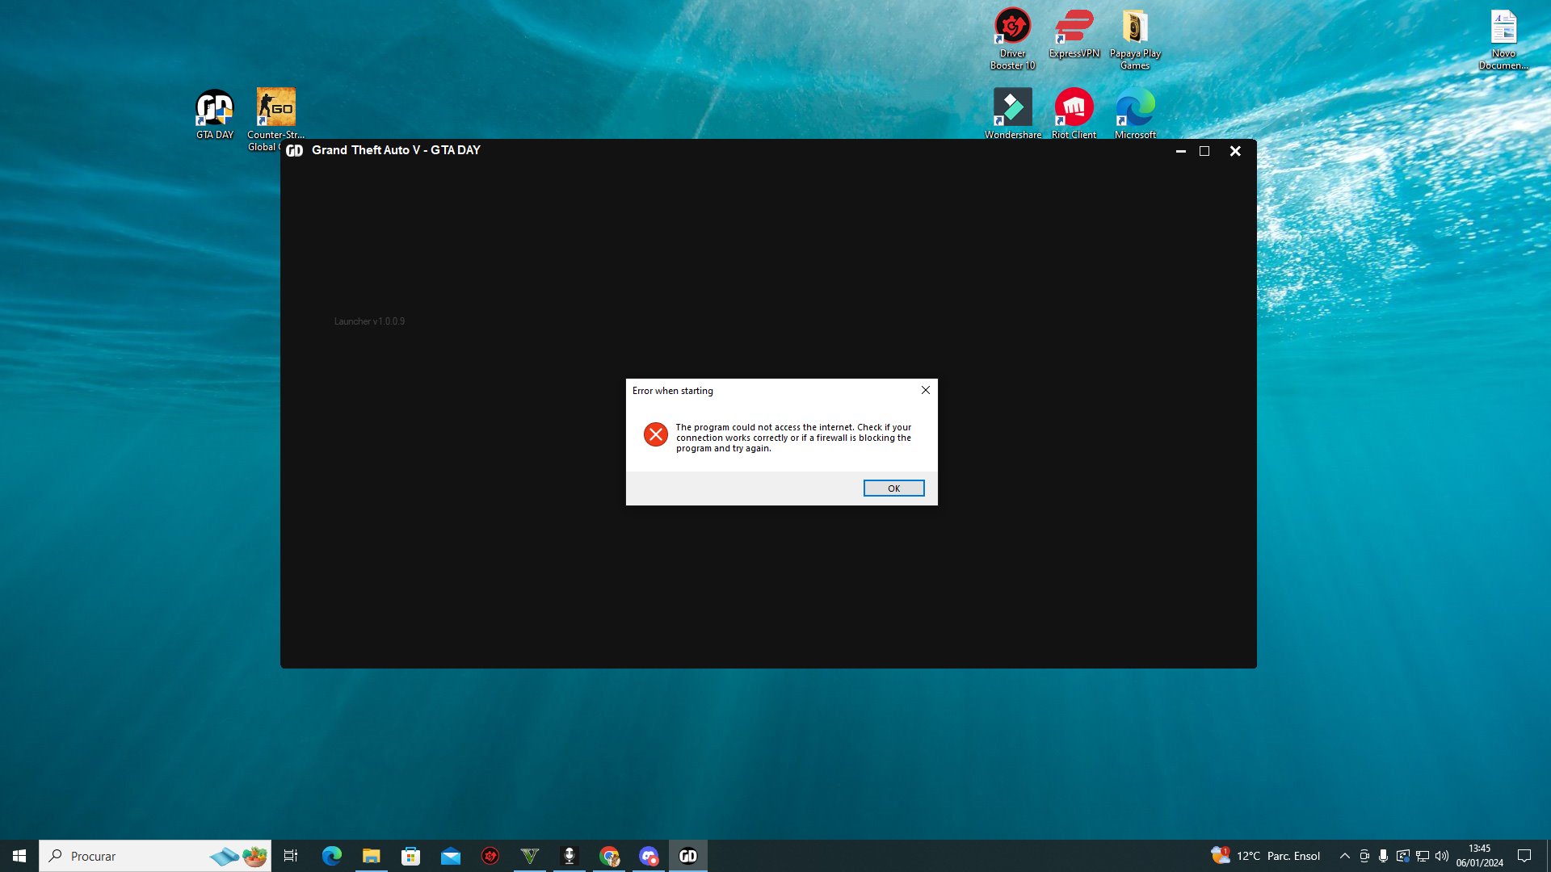The height and width of the screenshot is (872, 1551).
Task: Open the weather widget 12°C Parc. Ensol
Action: pos(1266,856)
